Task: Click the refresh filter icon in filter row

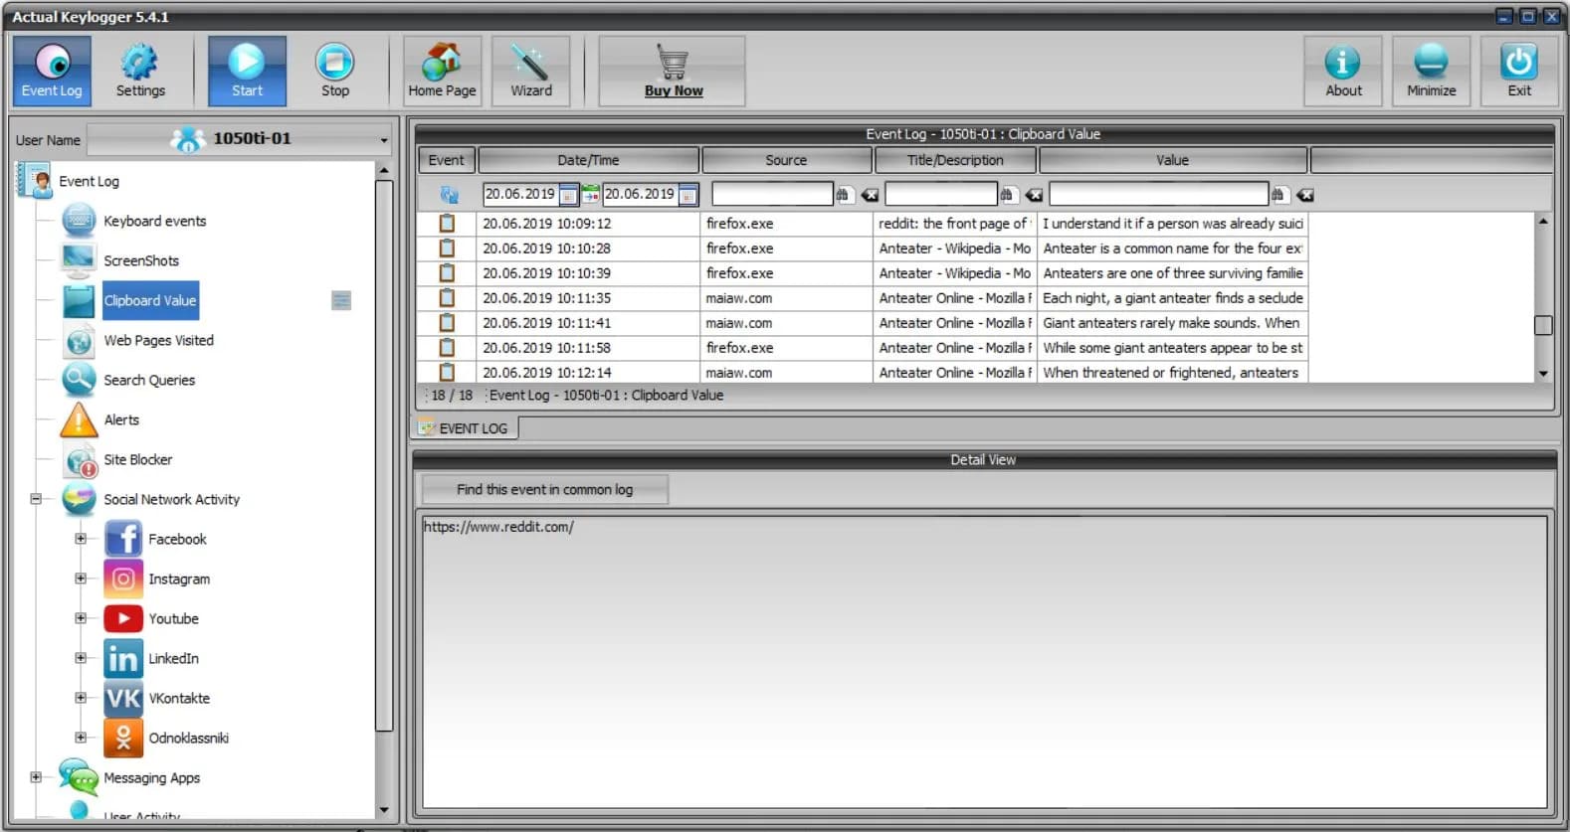Action: [449, 195]
